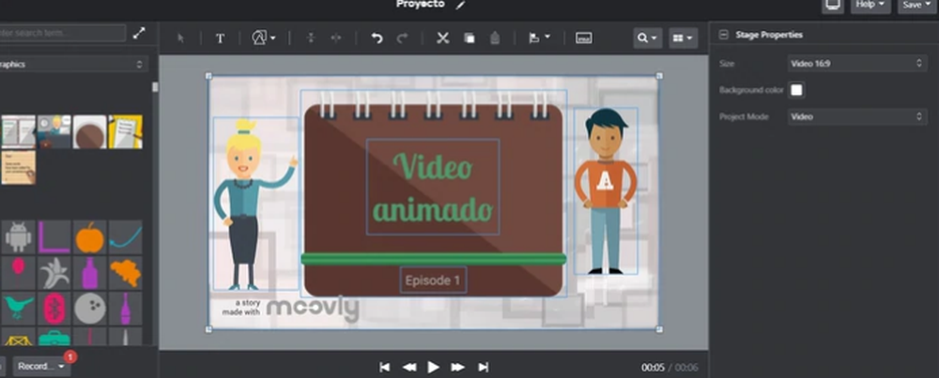This screenshot has height=378, width=939.
Task: Jump to the end of the timeline
Action: point(484,368)
